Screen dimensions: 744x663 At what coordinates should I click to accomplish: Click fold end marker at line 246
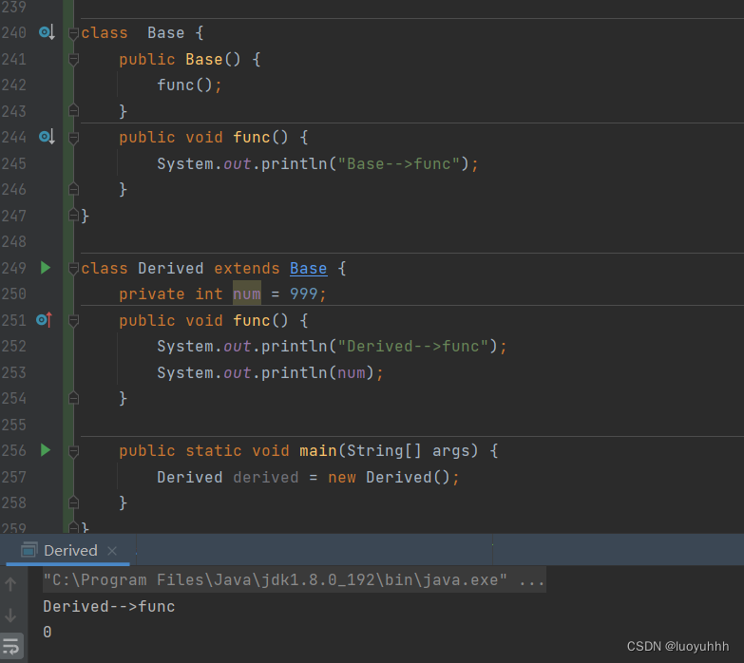pos(73,189)
